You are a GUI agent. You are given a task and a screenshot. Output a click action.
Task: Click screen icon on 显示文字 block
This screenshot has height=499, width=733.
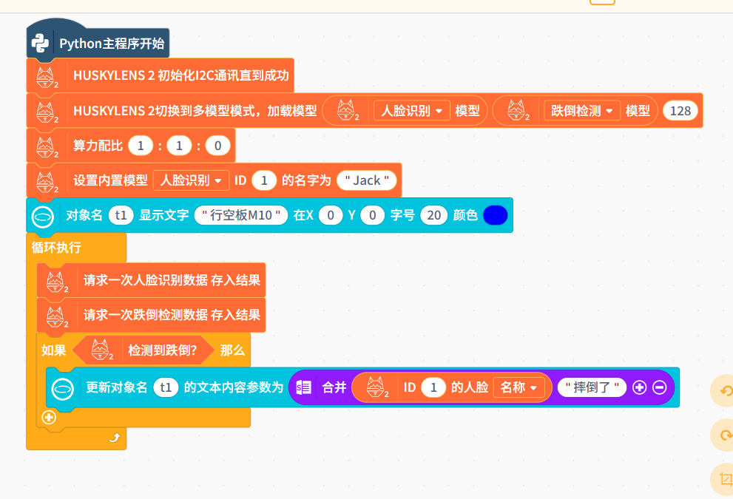43,216
